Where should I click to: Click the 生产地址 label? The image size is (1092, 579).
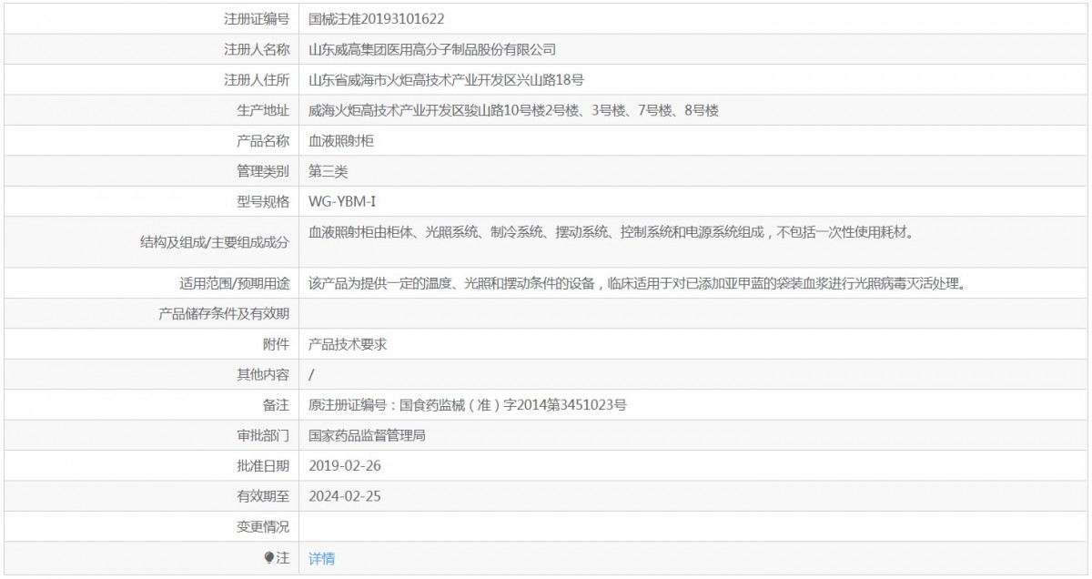pos(263,110)
